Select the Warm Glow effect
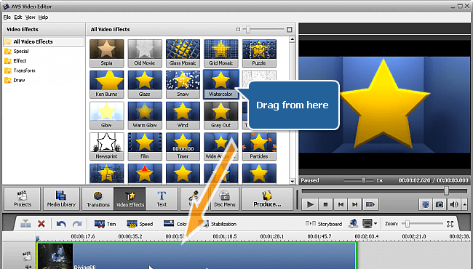This screenshot has height=269, width=473. (x=145, y=116)
